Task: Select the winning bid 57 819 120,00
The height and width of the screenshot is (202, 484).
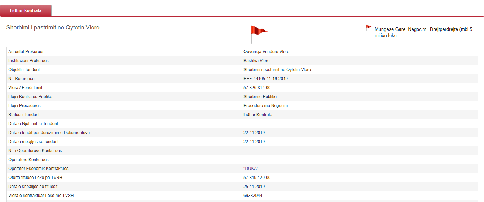Action: (257, 178)
